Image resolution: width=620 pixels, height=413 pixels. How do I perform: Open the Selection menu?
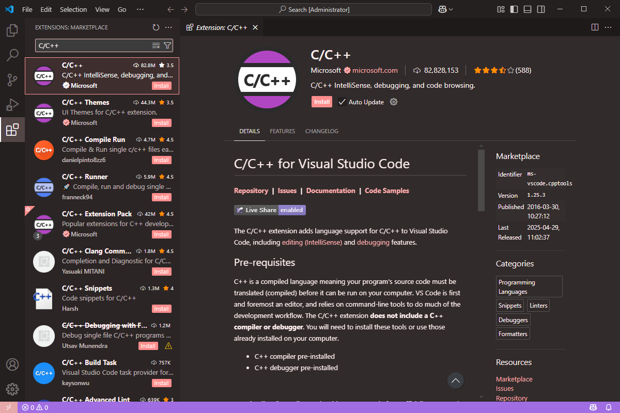pyautogui.click(x=73, y=9)
